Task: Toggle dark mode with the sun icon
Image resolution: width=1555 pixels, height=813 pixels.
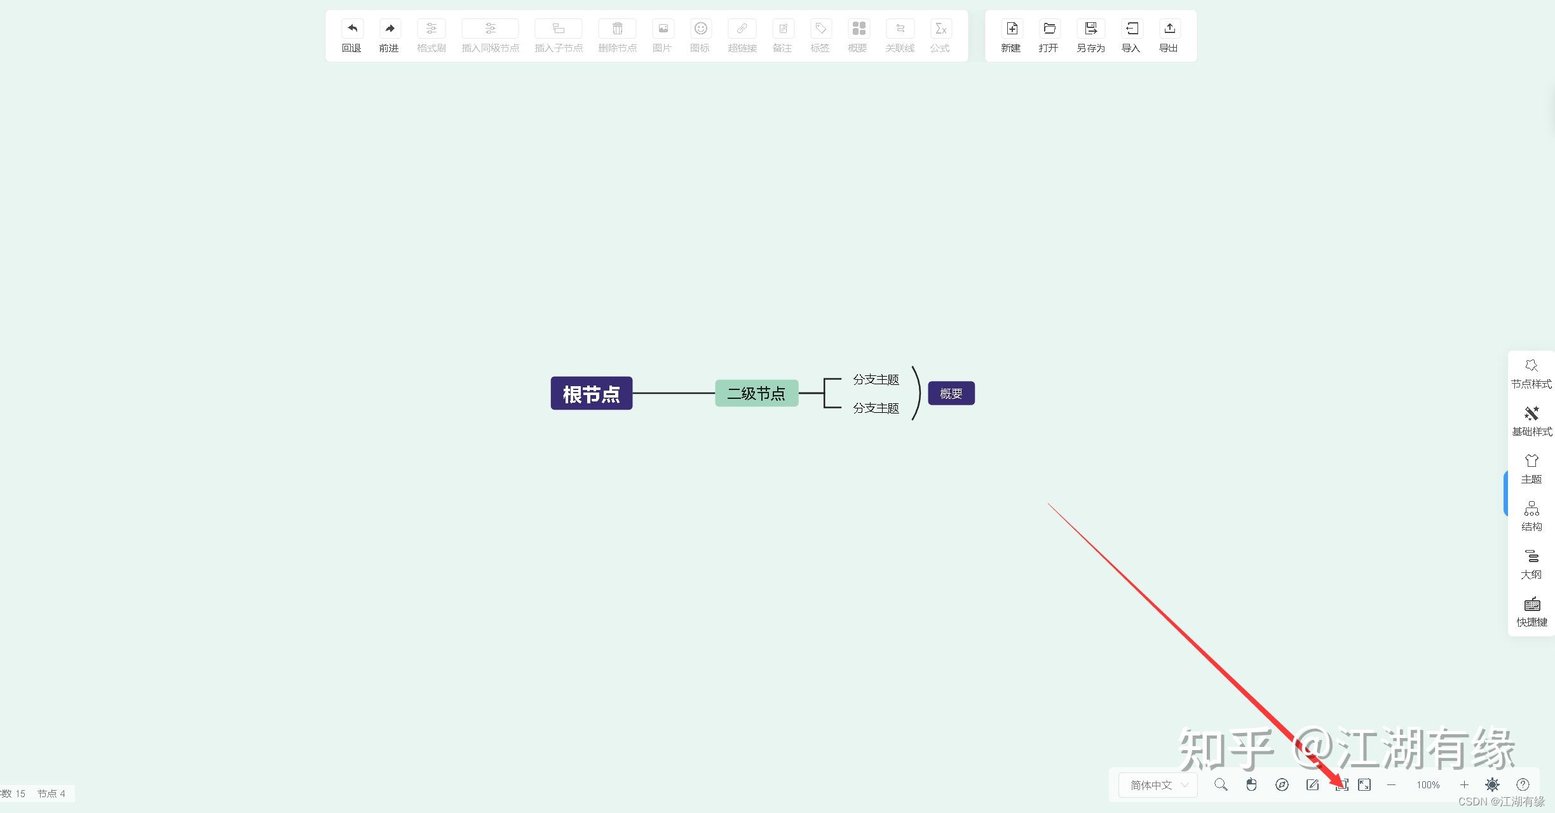Action: tap(1491, 784)
